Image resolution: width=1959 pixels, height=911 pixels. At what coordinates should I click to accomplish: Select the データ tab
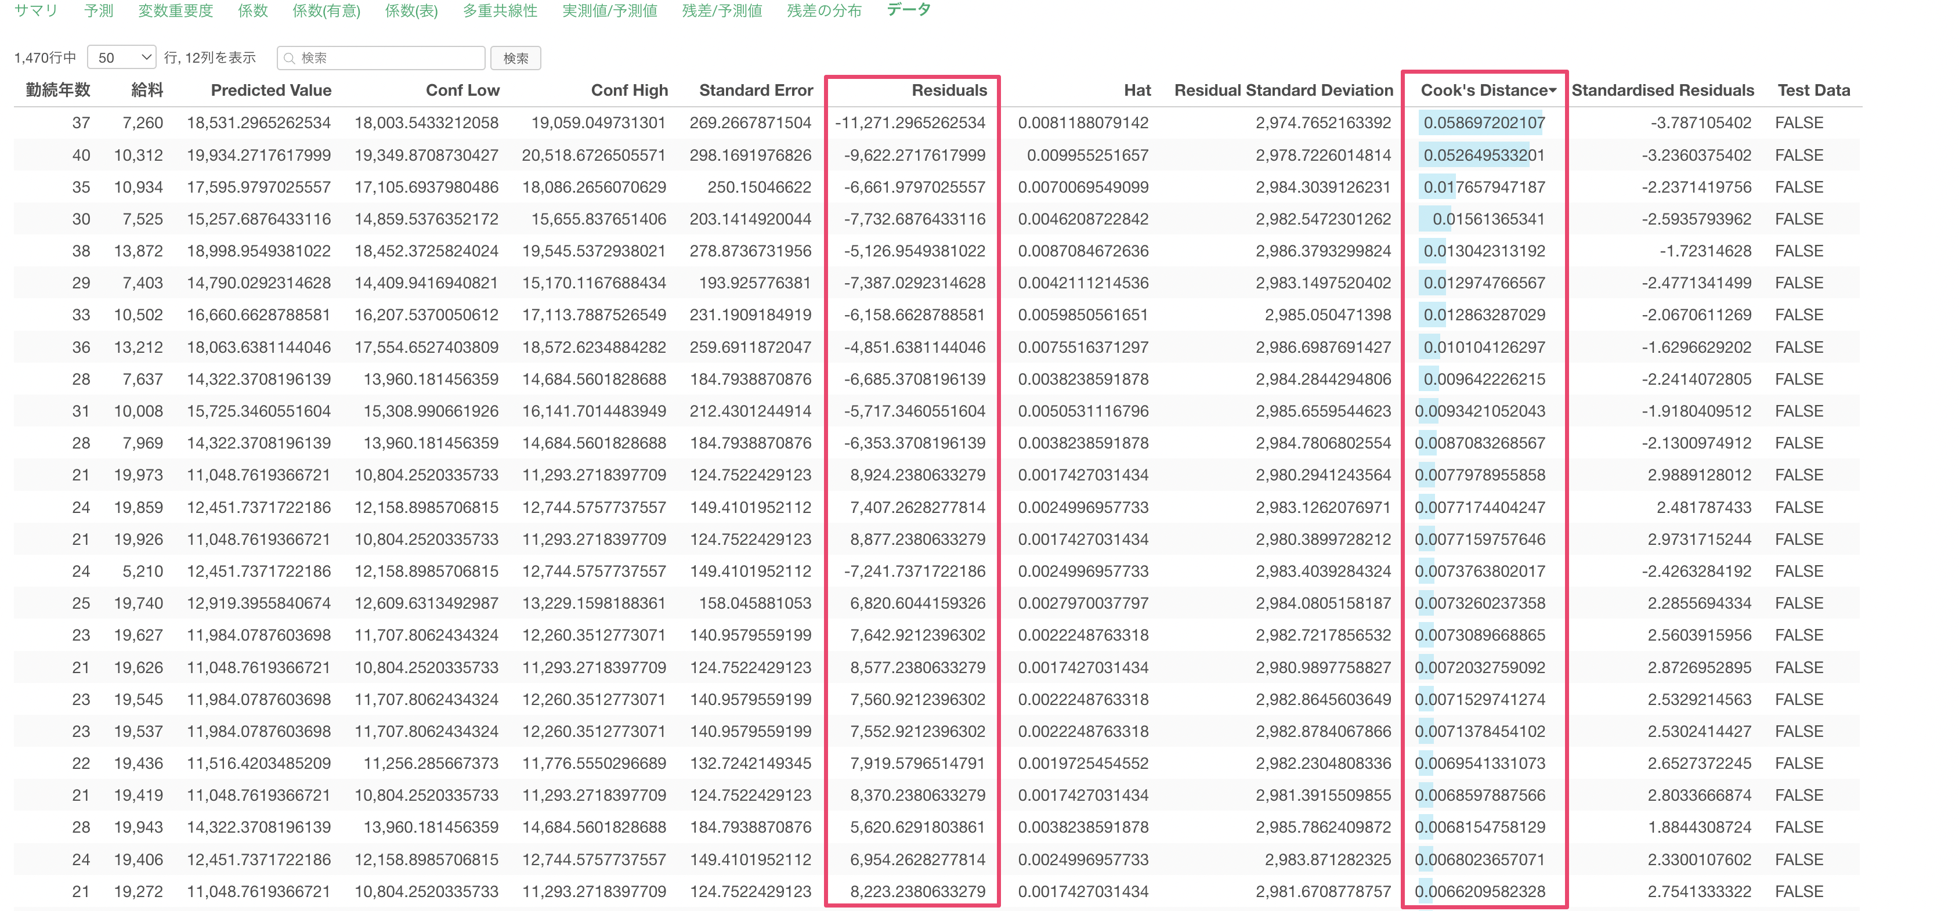point(909,10)
